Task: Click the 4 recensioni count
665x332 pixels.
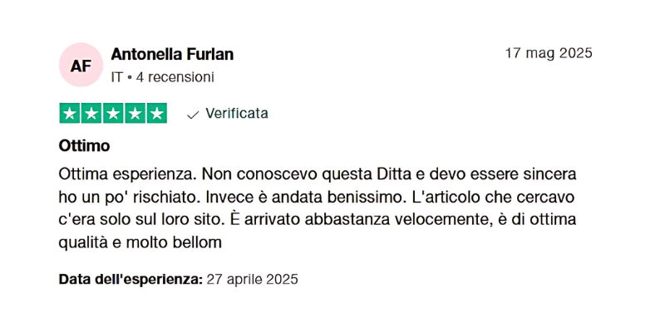Action: click(175, 77)
